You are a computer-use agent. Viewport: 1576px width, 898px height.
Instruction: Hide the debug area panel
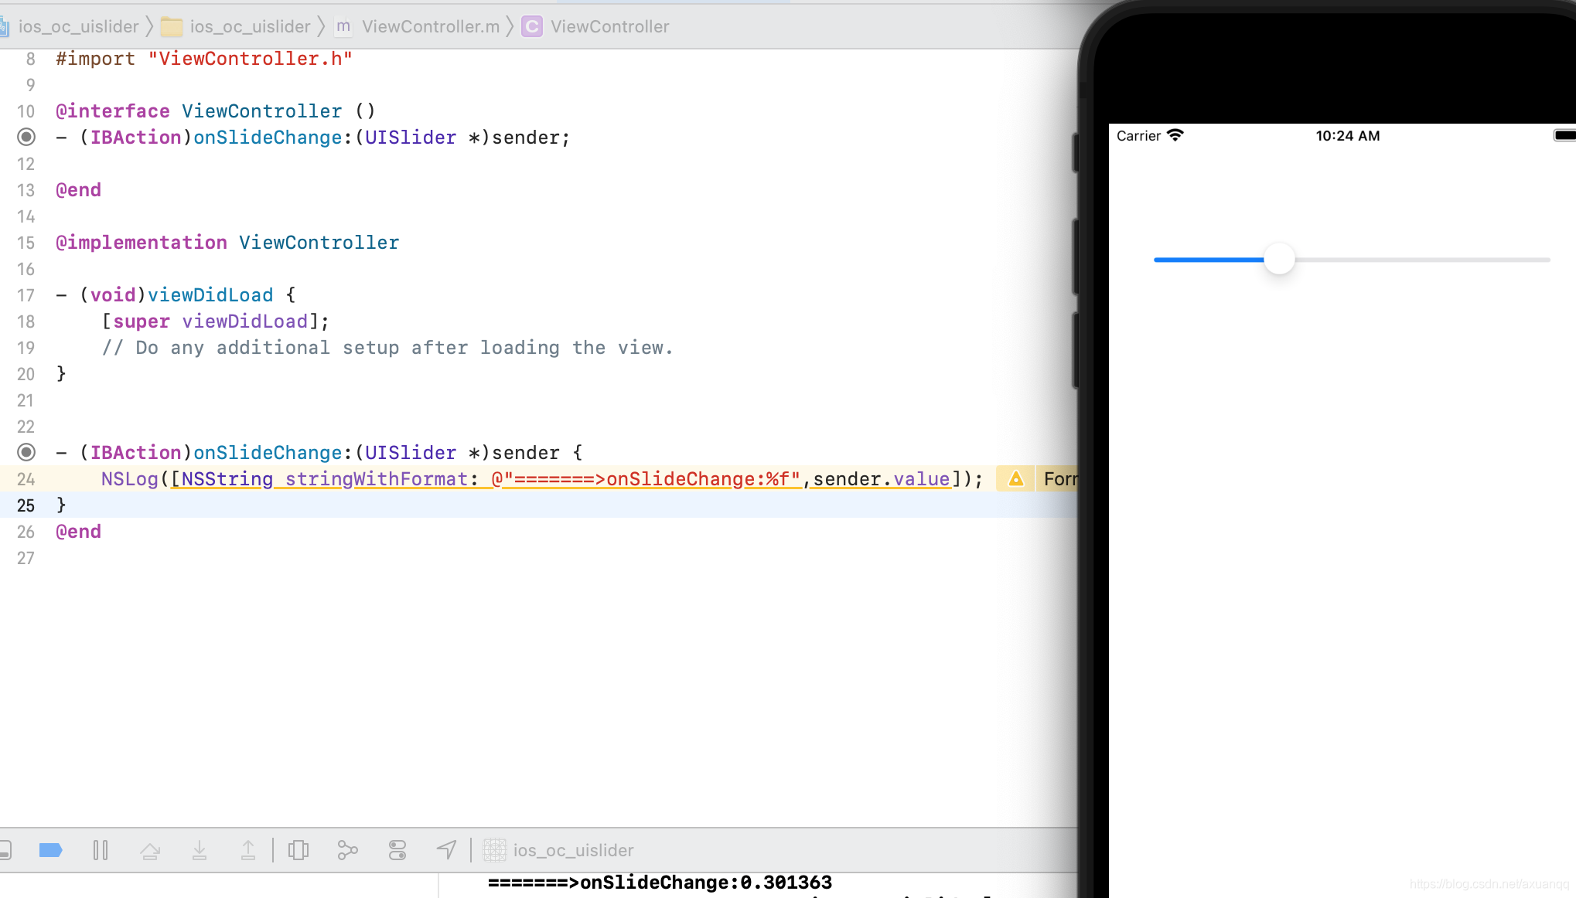point(5,851)
